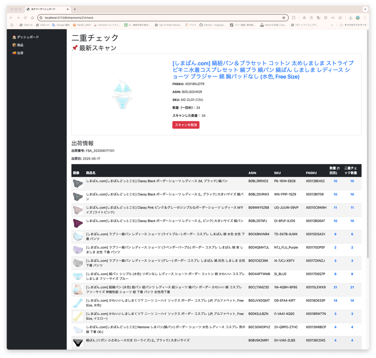Open a new browser tab
The image size is (376, 358).
pyautogui.click(x=75, y=9)
